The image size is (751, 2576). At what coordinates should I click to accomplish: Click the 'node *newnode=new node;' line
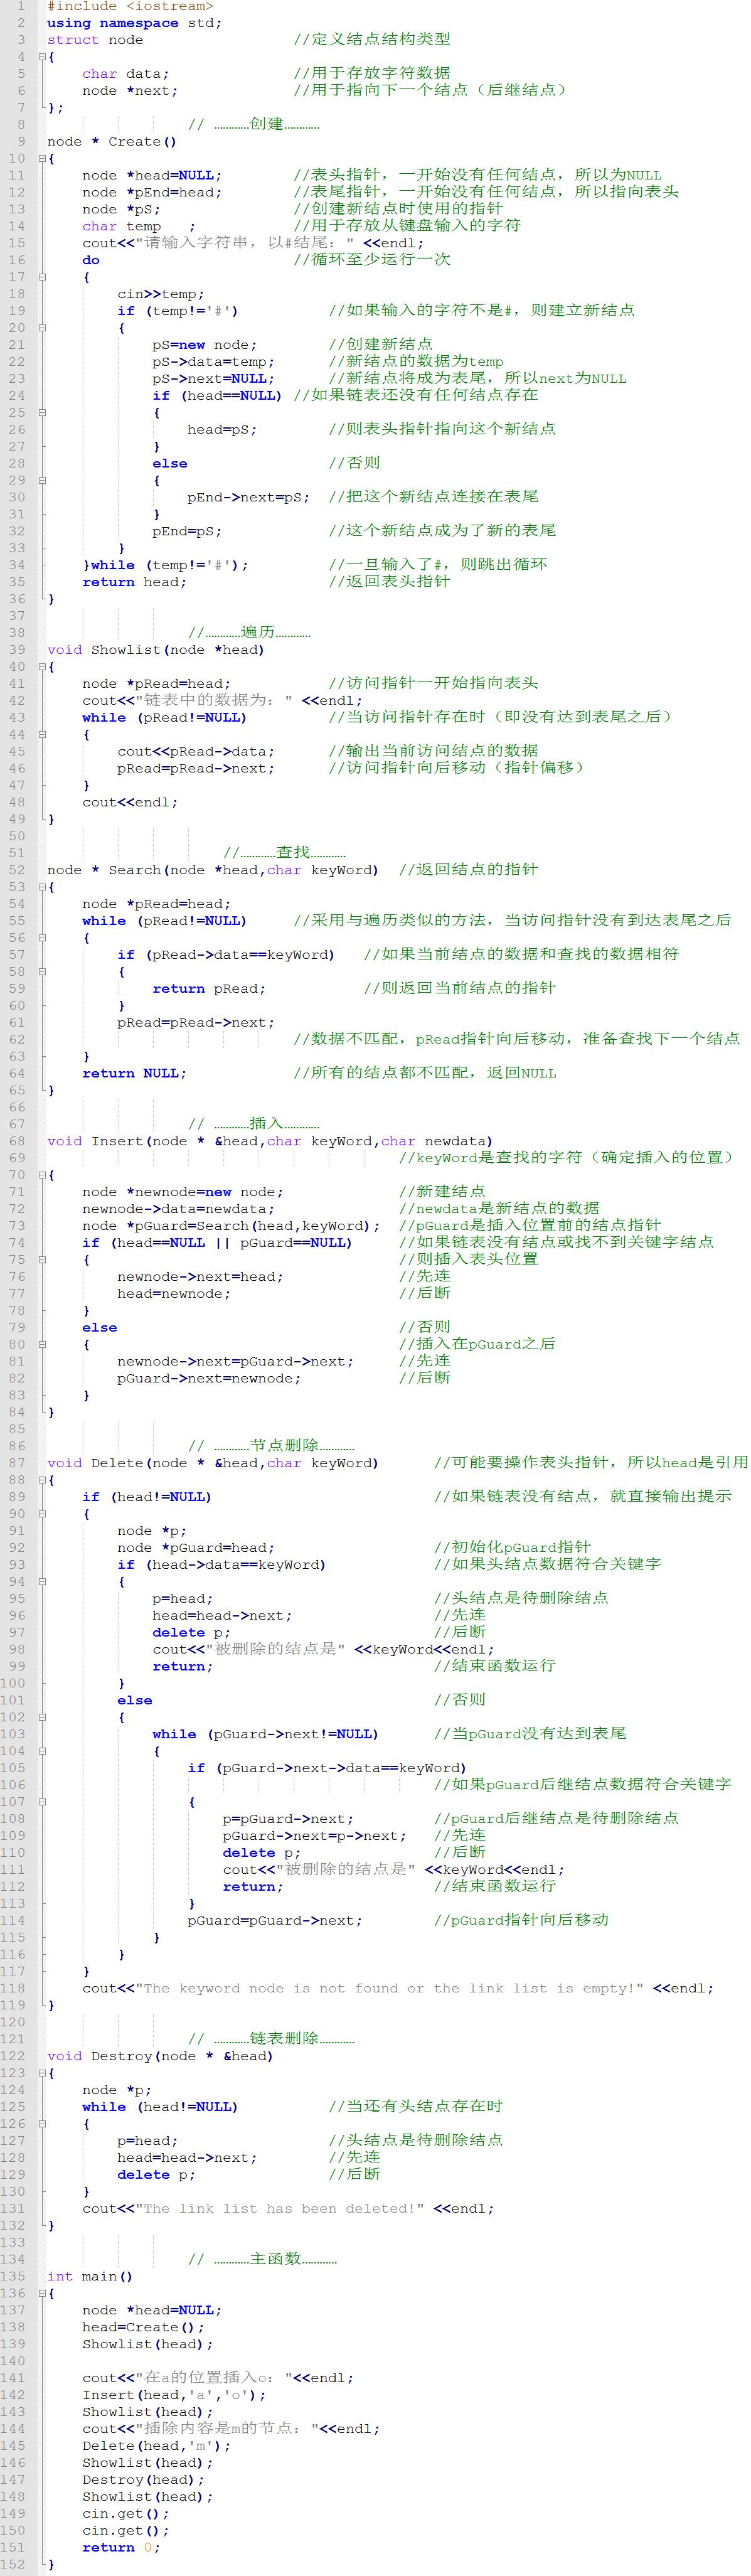(183, 1192)
